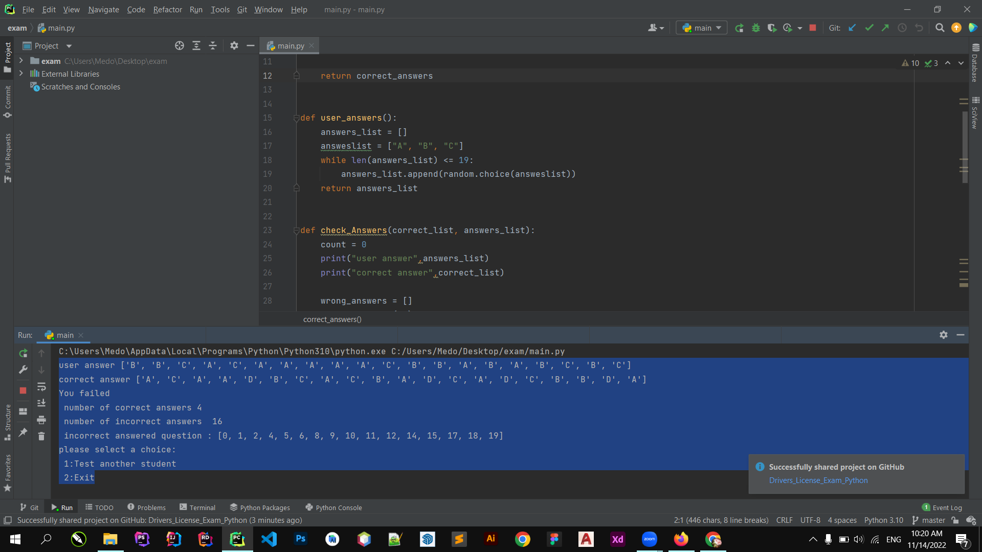The width and height of the screenshot is (982, 552).
Task: Start debugging with the bug icon
Action: (x=756, y=28)
